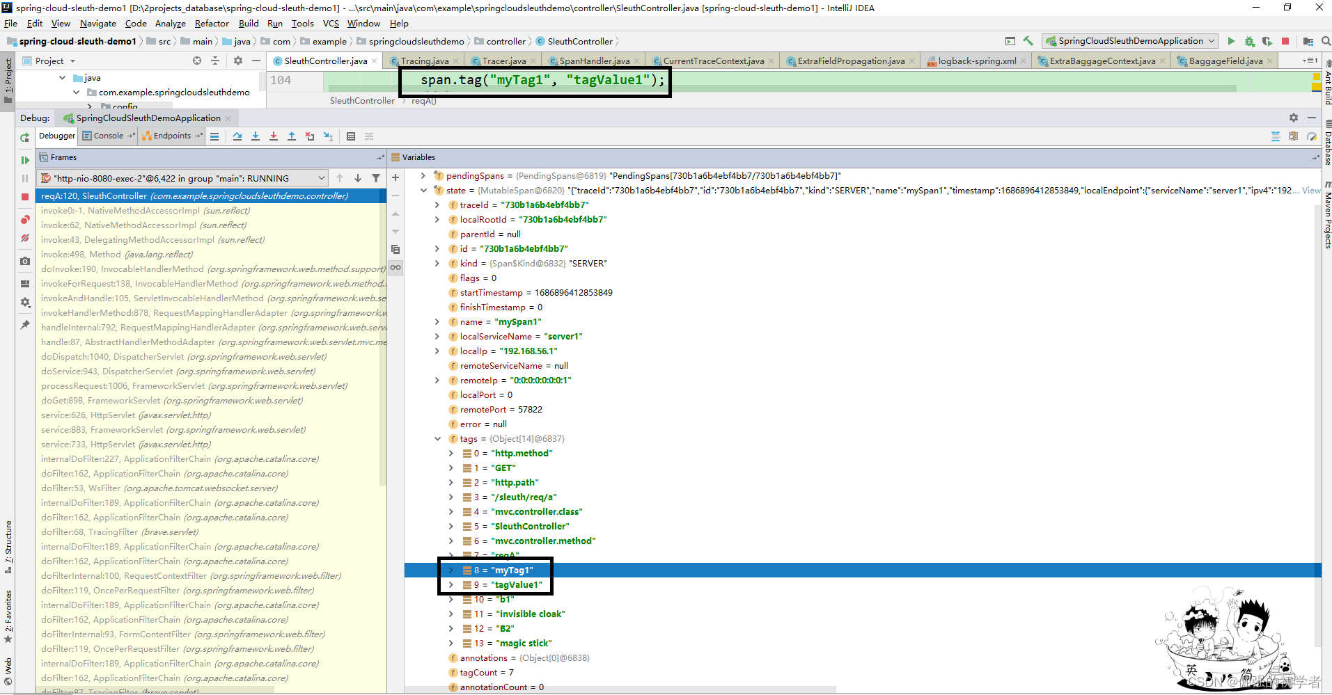Open the Database tool window button
Screen dimensions: 1332x695
pyautogui.click(x=1327, y=143)
